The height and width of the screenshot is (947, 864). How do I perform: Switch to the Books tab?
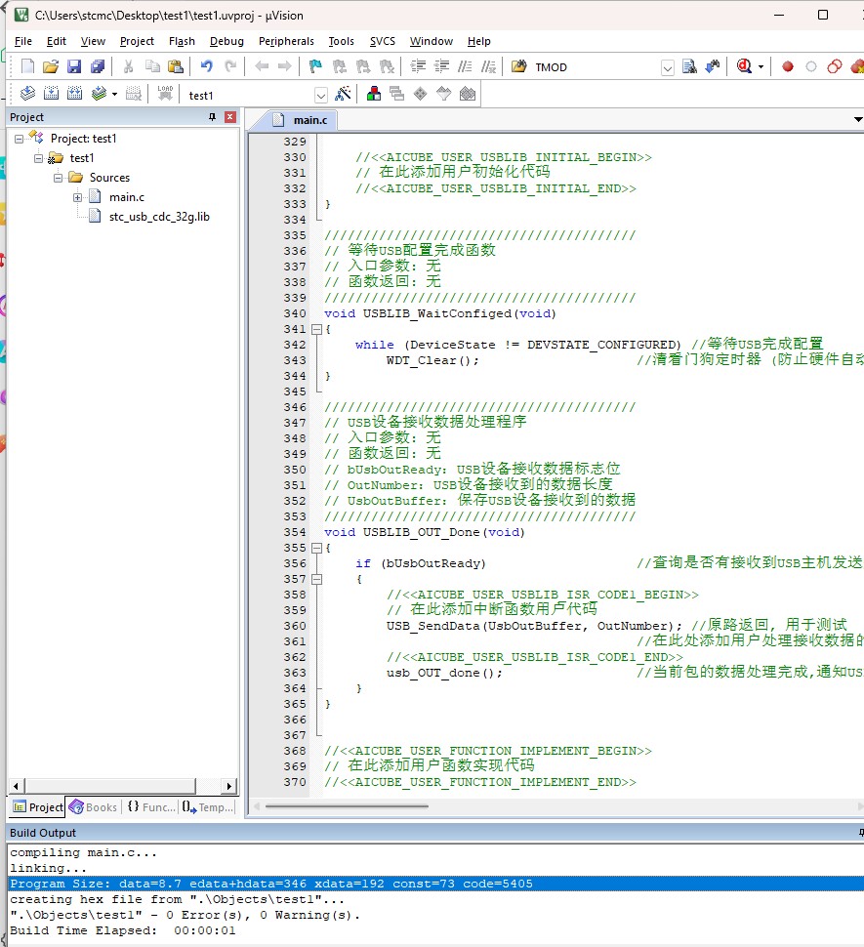pyautogui.click(x=94, y=806)
